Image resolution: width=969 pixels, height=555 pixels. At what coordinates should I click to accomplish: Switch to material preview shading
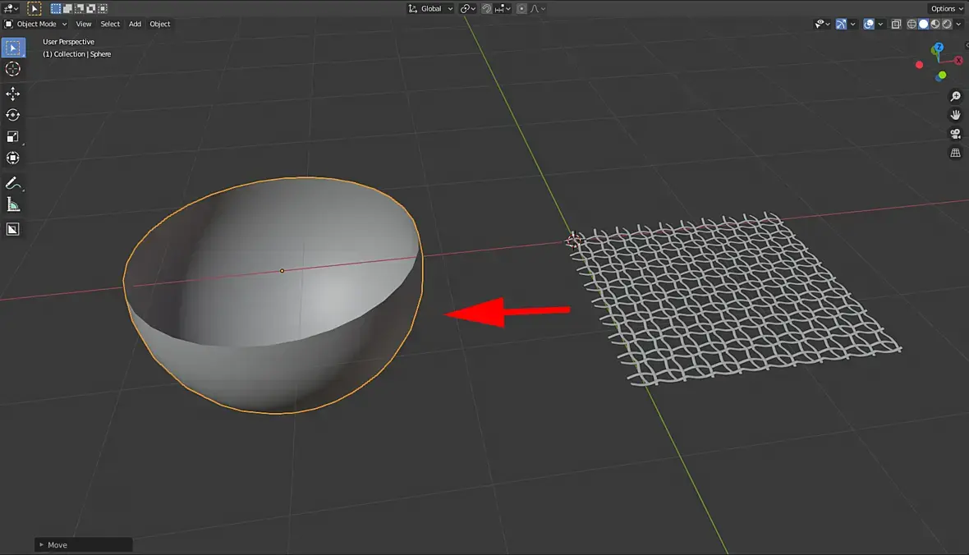(935, 24)
